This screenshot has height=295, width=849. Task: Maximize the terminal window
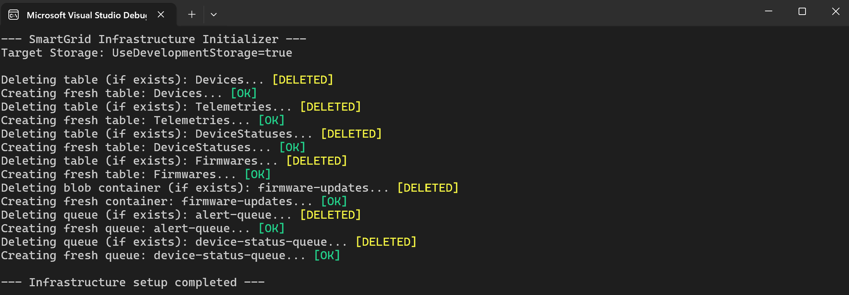pyautogui.click(x=802, y=12)
